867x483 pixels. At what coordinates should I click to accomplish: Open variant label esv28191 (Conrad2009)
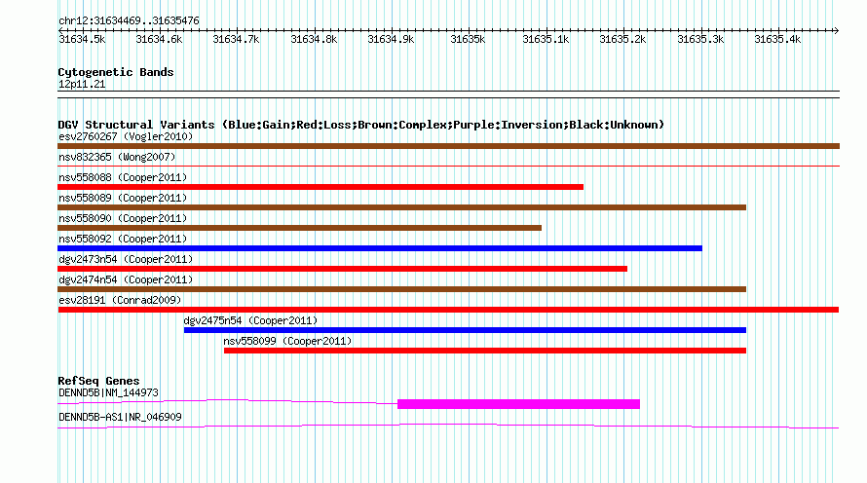[x=120, y=300]
